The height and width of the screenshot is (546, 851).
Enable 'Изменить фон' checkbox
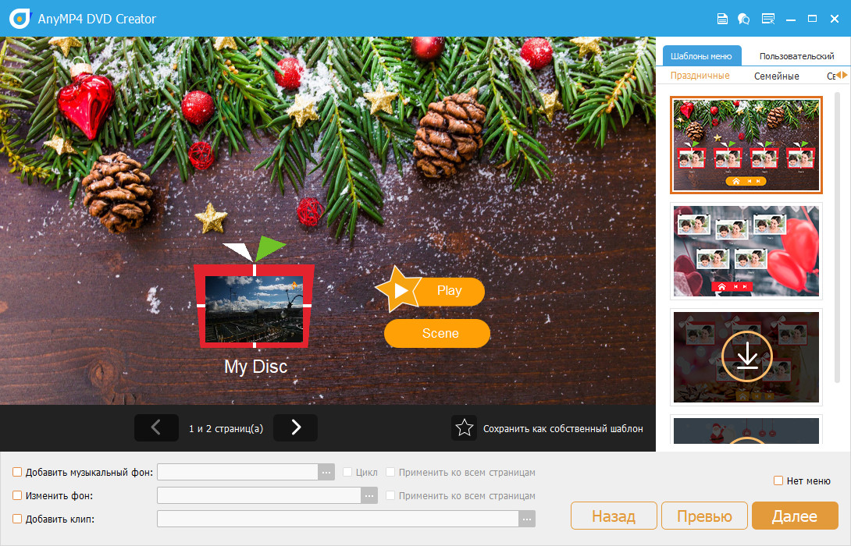tap(17, 495)
